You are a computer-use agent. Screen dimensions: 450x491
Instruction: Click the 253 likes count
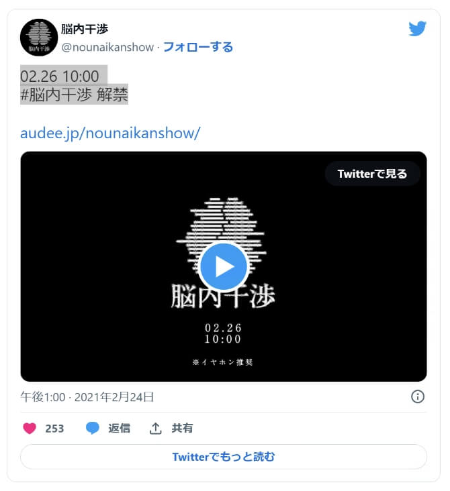click(54, 429)
